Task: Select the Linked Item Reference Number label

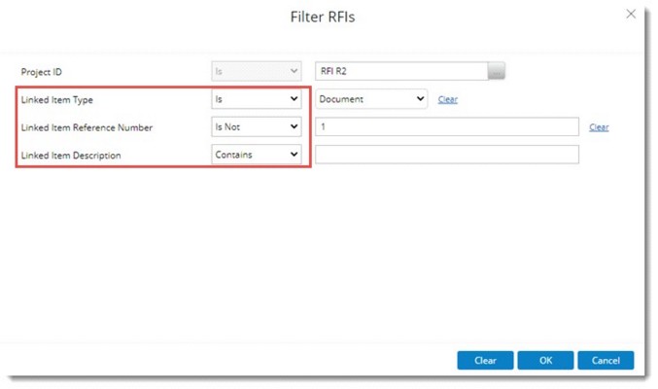Action: pos(87,127)
